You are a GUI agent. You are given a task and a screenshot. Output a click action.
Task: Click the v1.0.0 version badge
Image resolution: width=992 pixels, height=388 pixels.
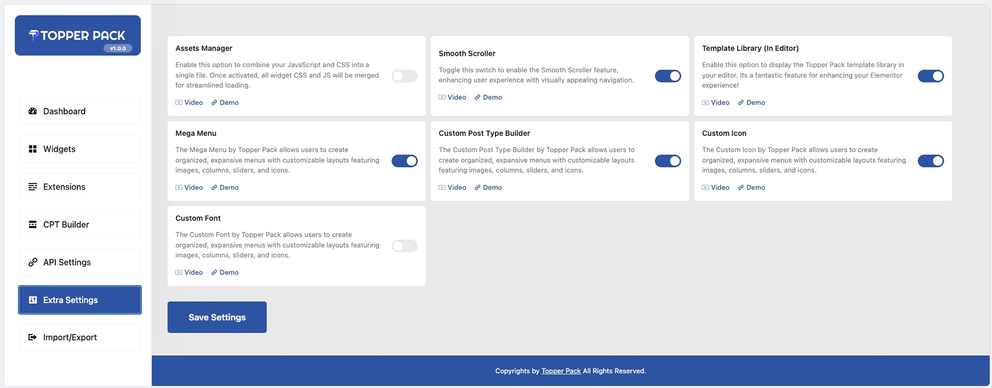point(118,48)
